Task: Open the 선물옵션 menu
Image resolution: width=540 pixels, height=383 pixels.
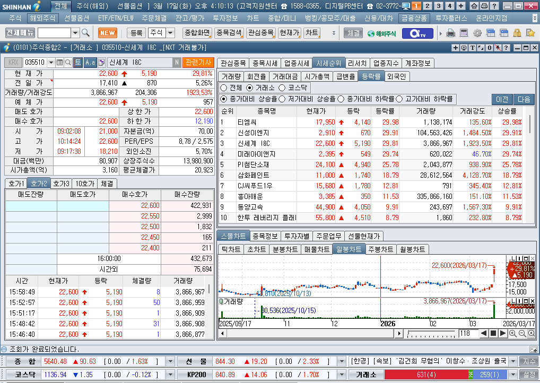Action: click(77, 18)
